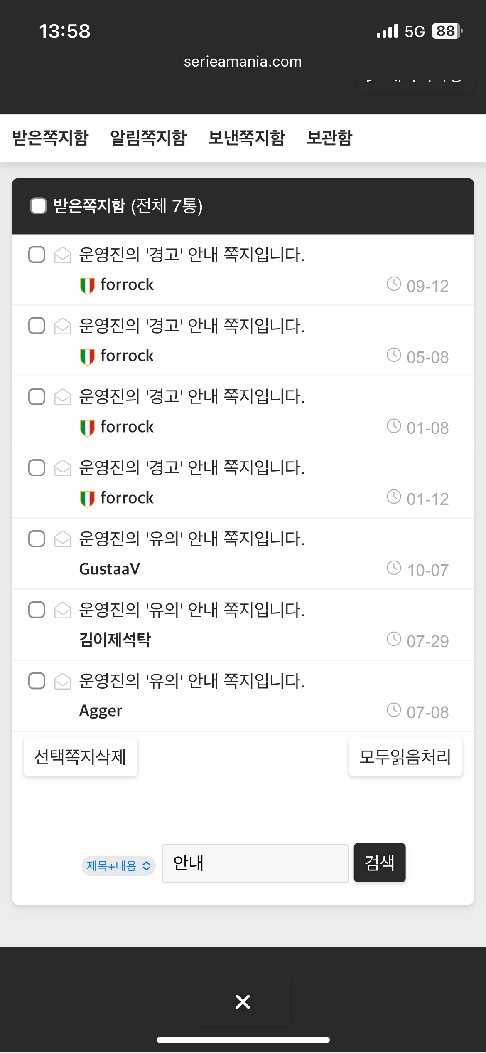Click the 모두읽음처리 button

click(x=405, y=757)
